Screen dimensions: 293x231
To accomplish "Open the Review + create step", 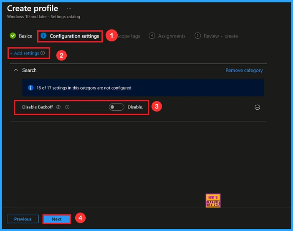I will click(216, 36).
